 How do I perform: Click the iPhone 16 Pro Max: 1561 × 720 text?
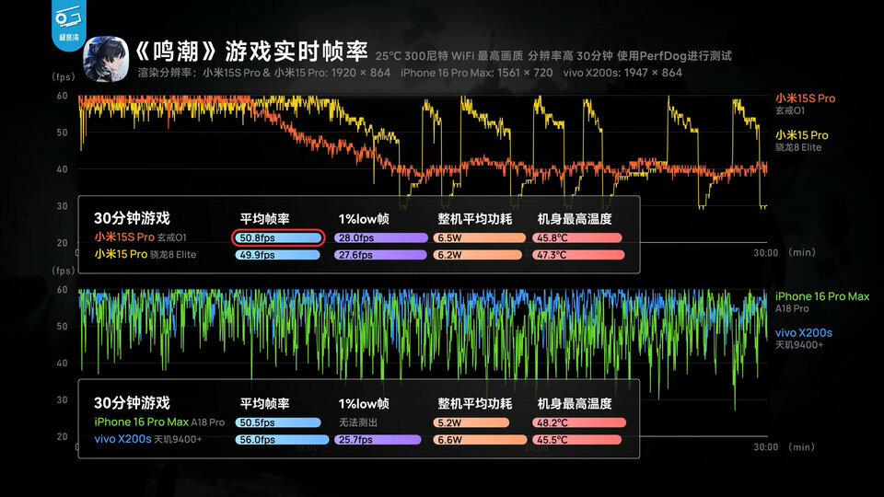pos(477,73)
